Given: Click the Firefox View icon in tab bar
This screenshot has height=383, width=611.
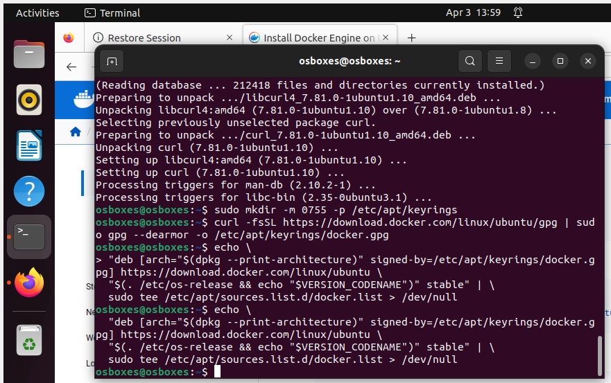Looking at the screenshot, I should (x=69, y=38).
